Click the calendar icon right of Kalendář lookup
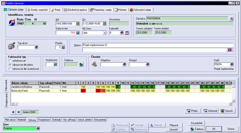Viewport: 241px width, 133px height. click(127, 33)
